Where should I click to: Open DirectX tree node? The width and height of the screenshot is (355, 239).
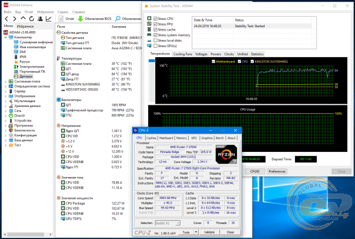[x=19, y=116]
